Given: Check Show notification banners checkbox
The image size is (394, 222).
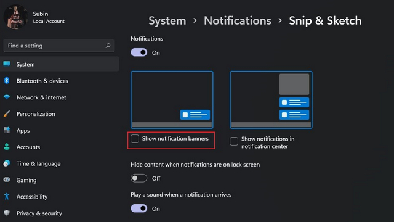Looking at the screenshot, I should tap(135, 138).
